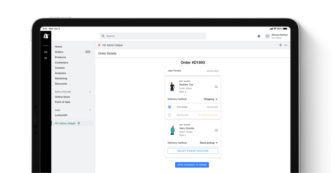Expand the Sales channels section
The height and width of the screenshot is (173, 331).
click(90, 92)
